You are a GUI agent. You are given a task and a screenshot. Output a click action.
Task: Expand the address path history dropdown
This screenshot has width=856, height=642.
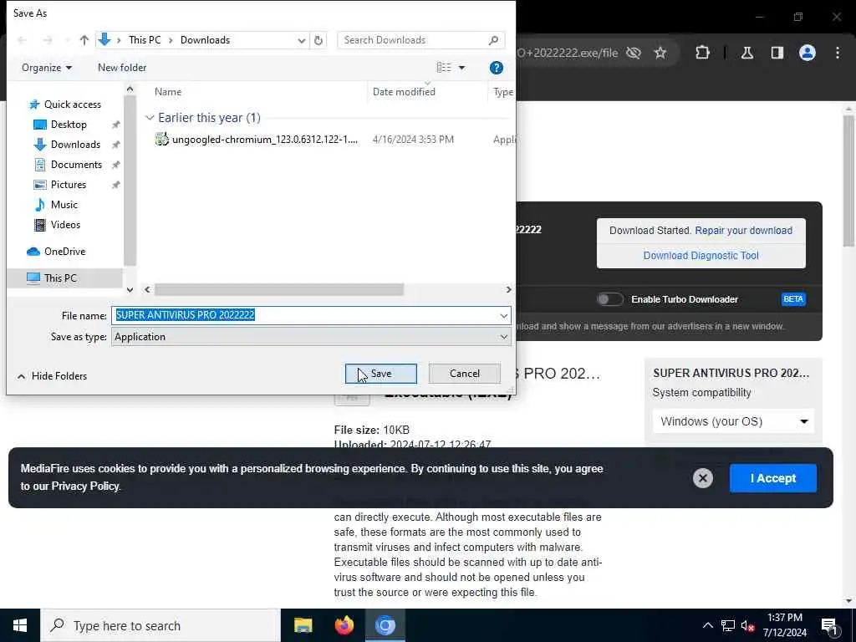301,40
